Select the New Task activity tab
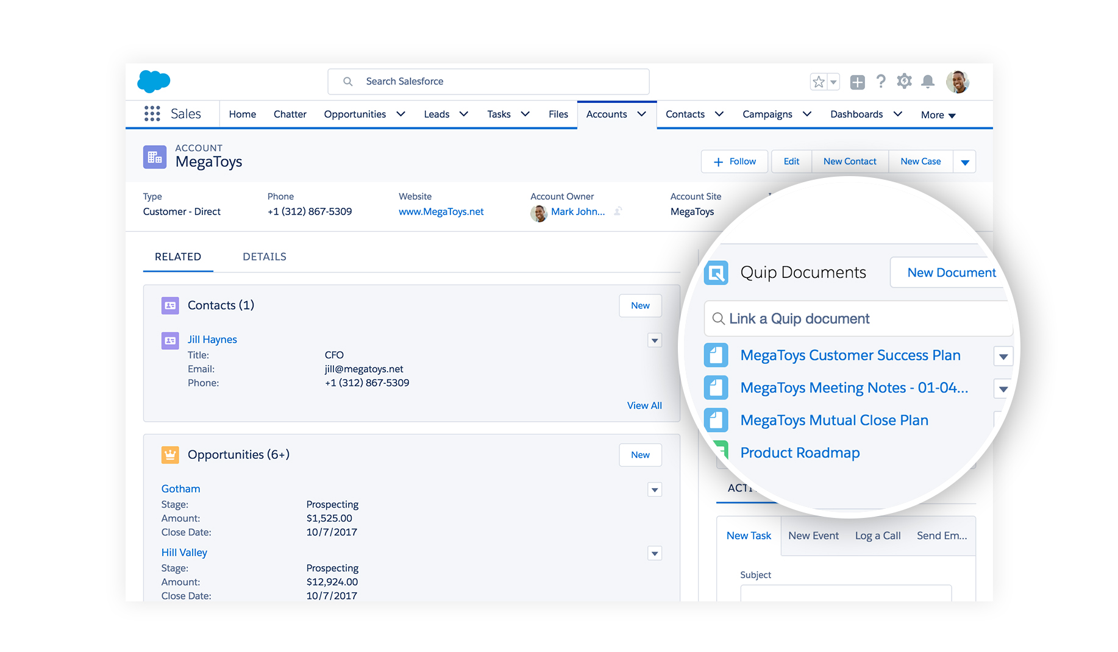The image size is (1118, 652). (749, 536)
